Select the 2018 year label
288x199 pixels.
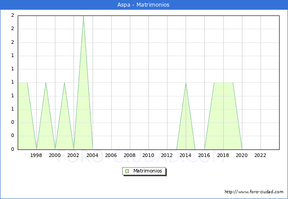click(x=223, y=155)
